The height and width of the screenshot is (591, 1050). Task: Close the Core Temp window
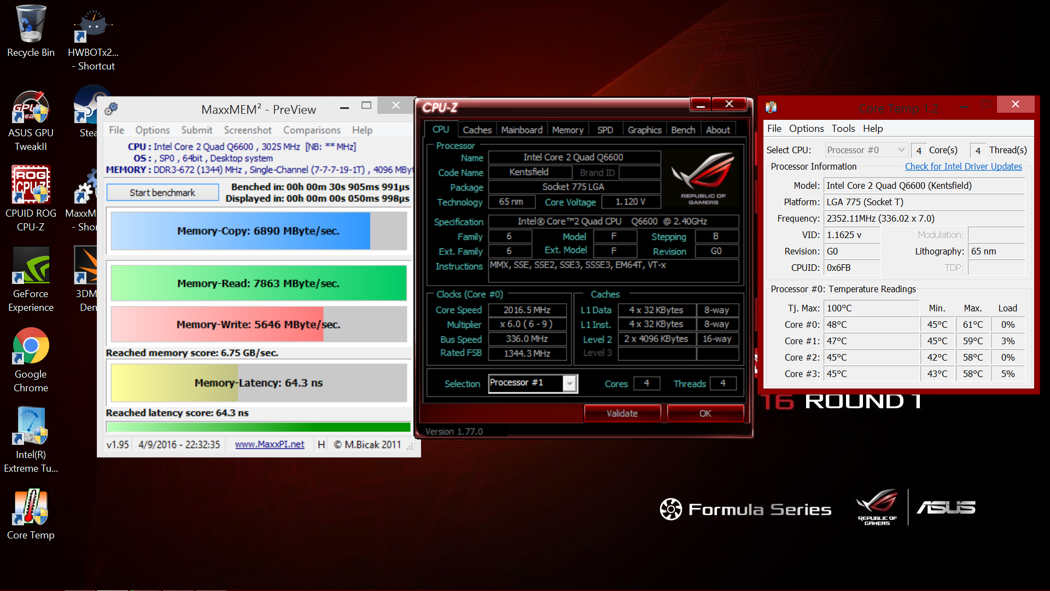click(x=1016, y=104)
